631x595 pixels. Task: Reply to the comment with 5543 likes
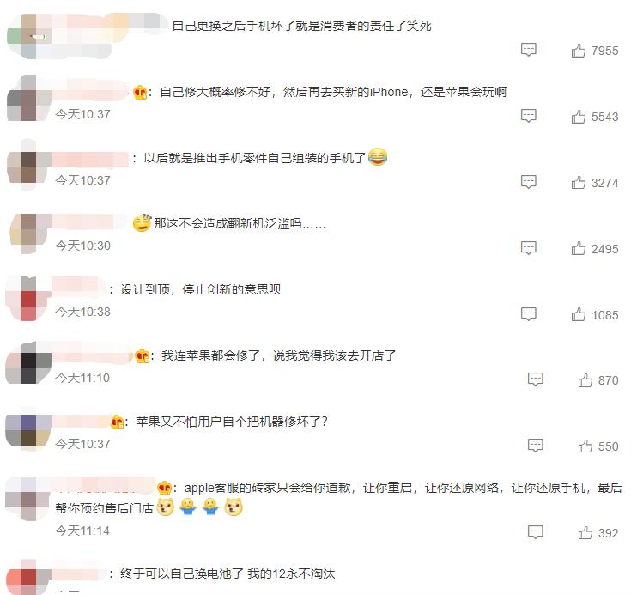(528, 116)
